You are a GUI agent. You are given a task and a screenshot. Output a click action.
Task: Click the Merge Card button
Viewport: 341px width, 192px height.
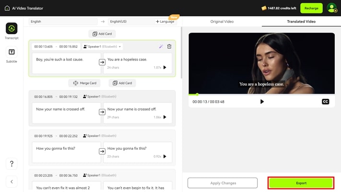84,83
